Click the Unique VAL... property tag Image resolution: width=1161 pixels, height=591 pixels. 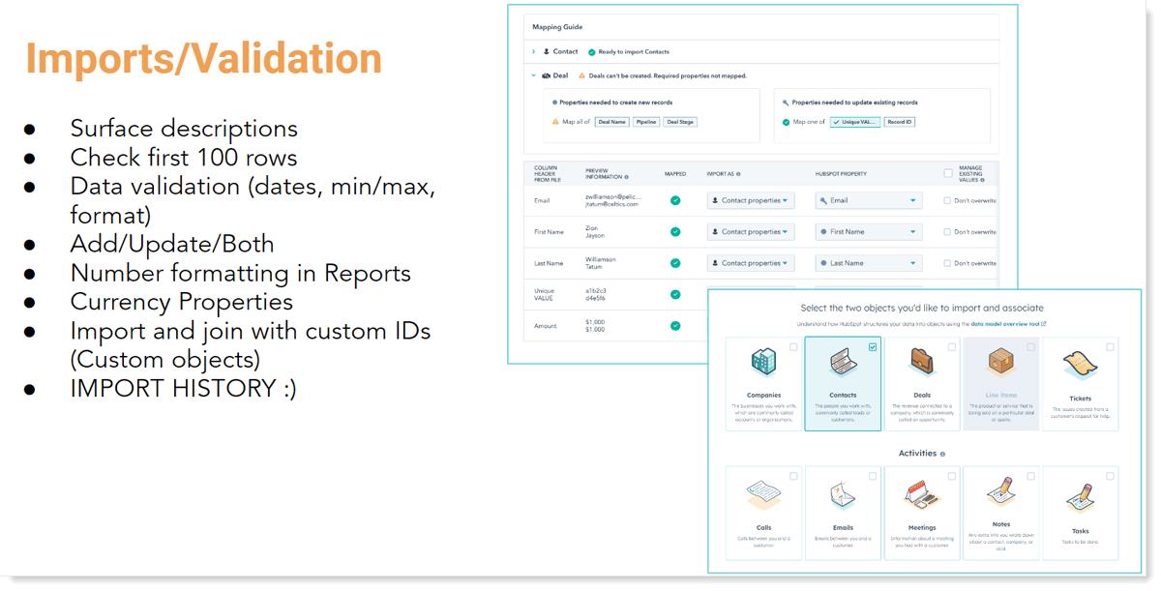[x=854, y=122]
